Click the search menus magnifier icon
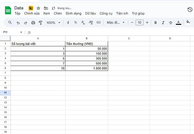The height and width of the screenshot is (134, 194). click(x=10, y=23)
